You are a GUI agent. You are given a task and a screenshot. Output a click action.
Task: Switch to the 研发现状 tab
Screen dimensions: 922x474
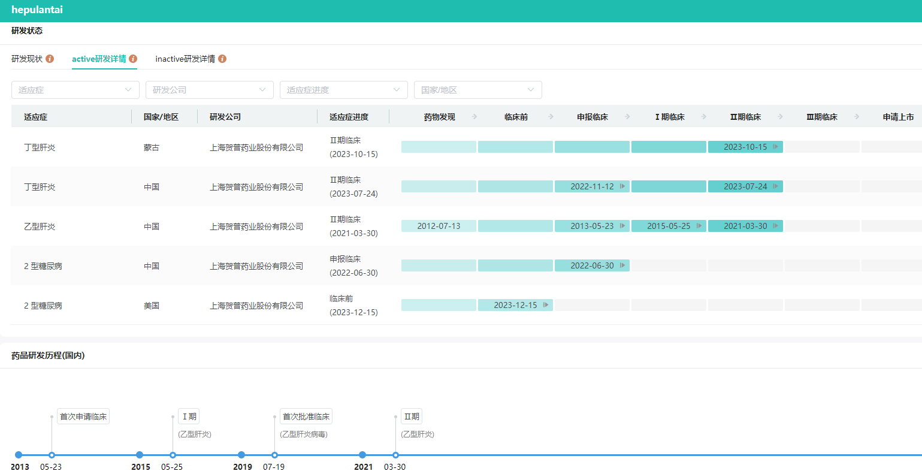coord(27,59)
